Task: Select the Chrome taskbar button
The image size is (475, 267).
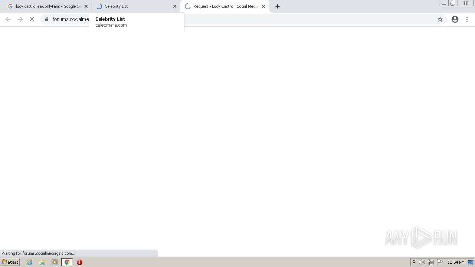Action: 67,262
